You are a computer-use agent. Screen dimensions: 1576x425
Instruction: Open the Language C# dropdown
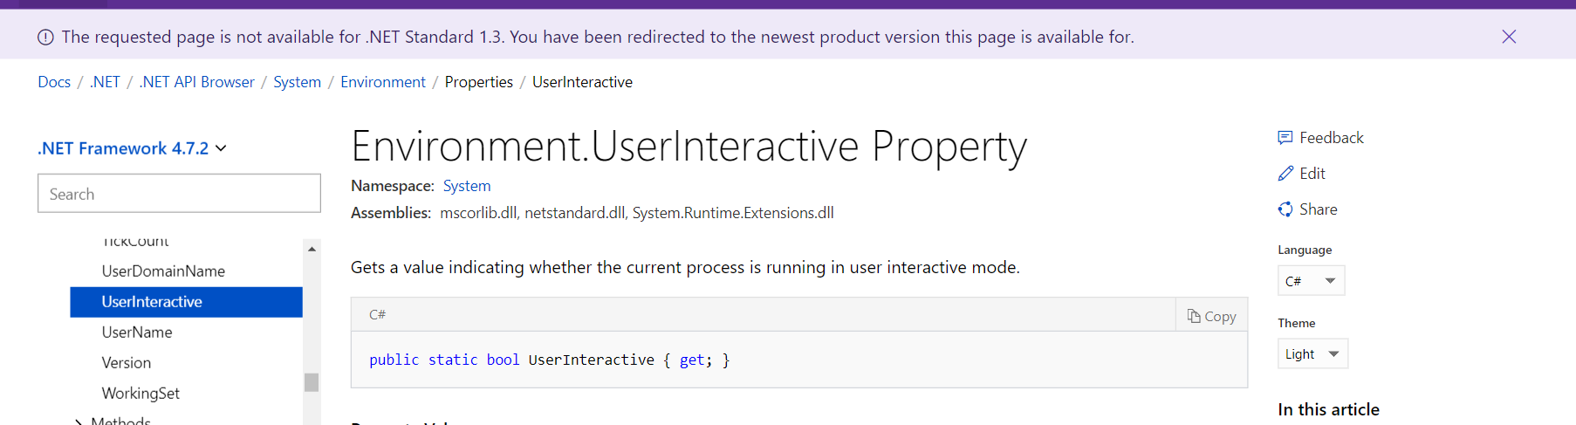click(x=1311, y=281)
